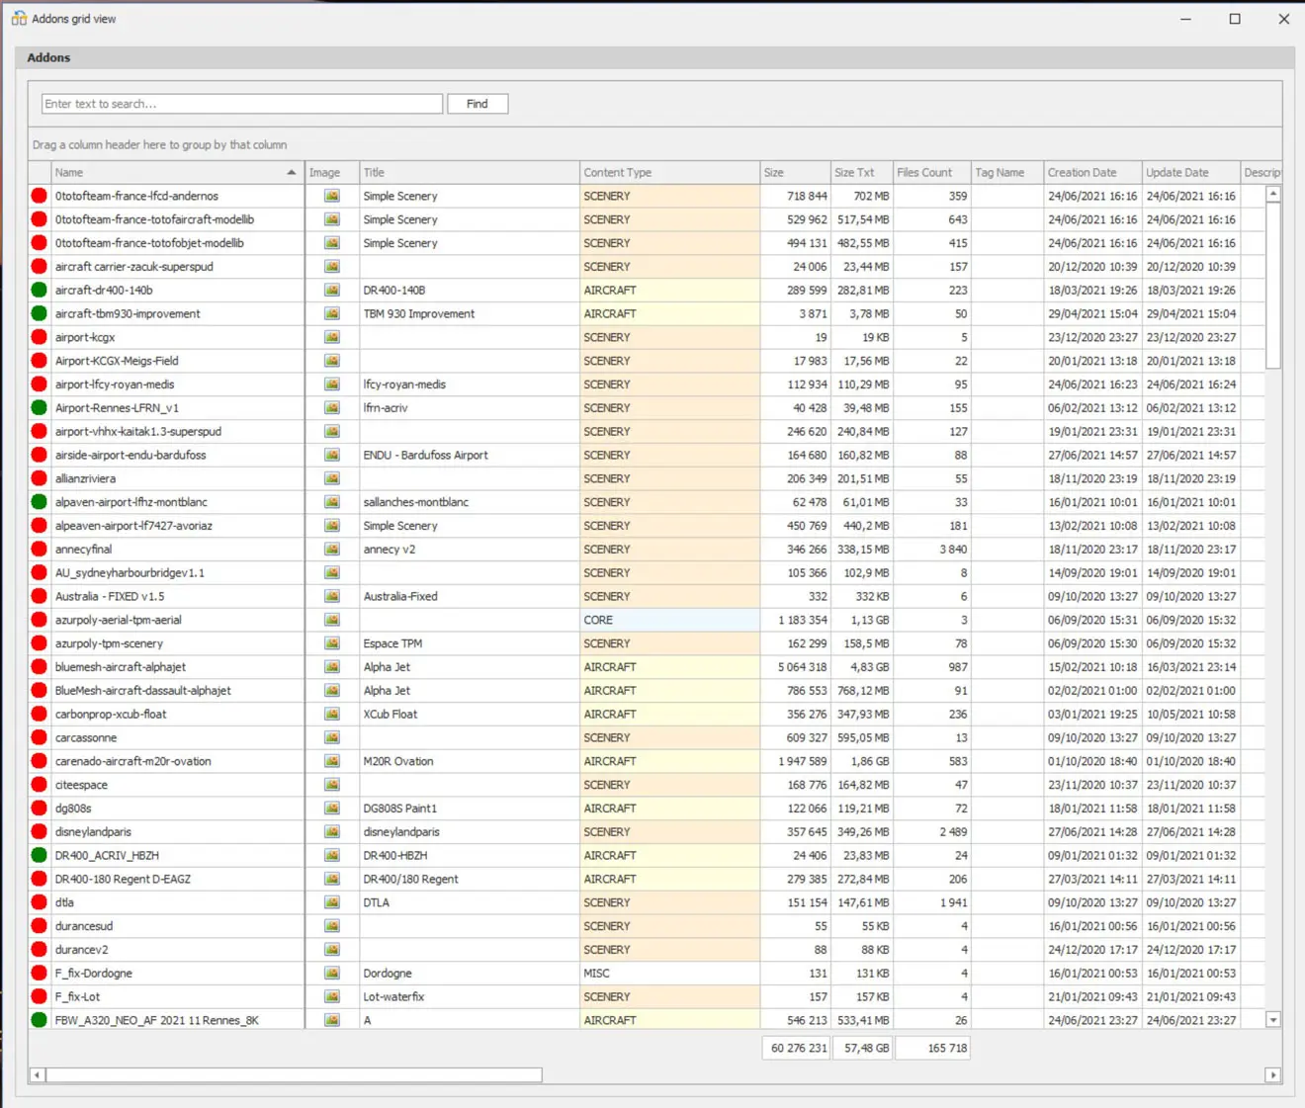Click the total files count 165 718
This screenshot has width=1305, height=1108.
click(932, 1048)
